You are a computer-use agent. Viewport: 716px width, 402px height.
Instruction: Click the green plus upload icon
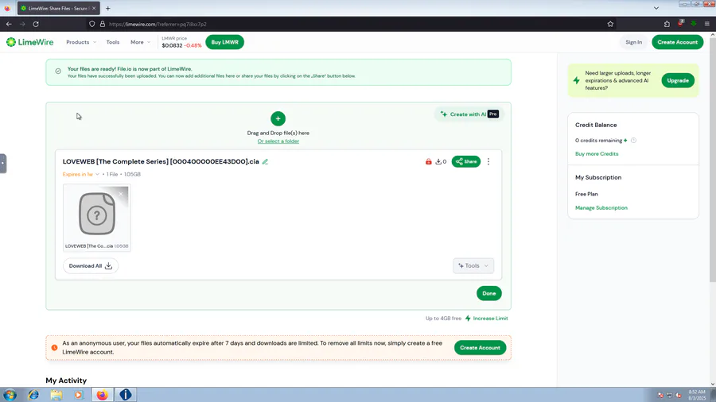tap(278, 118)
